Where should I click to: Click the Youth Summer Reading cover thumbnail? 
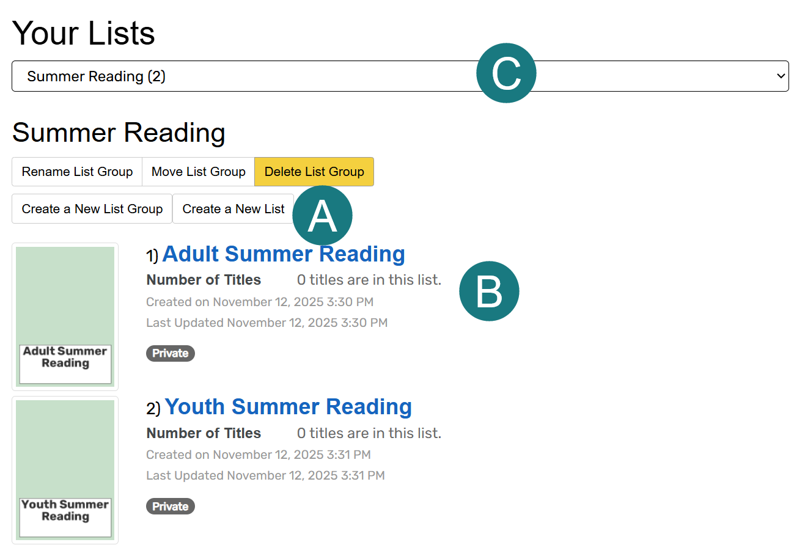65,469
